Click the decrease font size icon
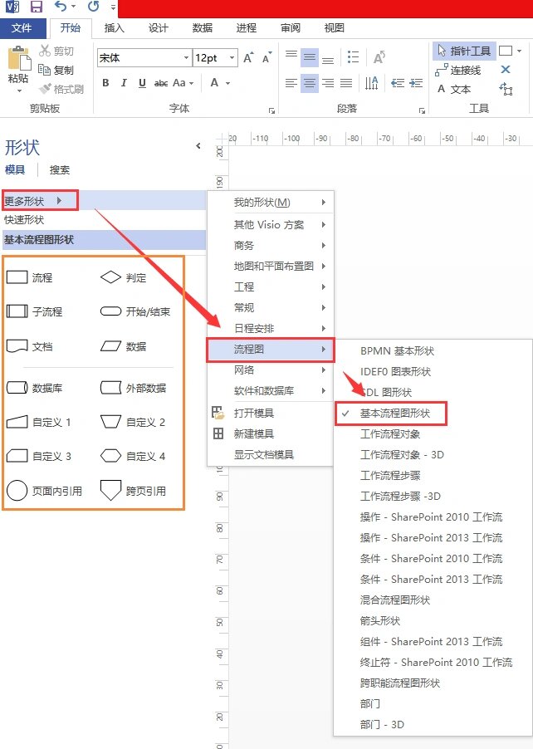Viewport: 533px width, 749px height. coord(267,58)
